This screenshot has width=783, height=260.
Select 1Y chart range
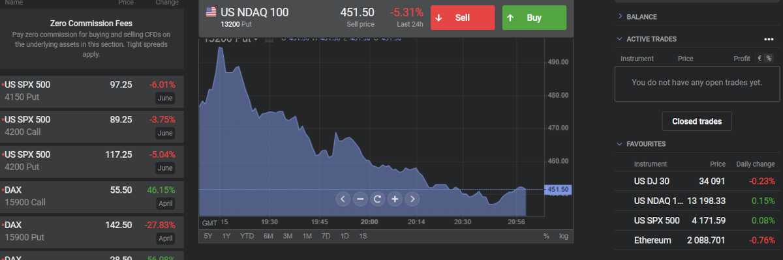226,236
